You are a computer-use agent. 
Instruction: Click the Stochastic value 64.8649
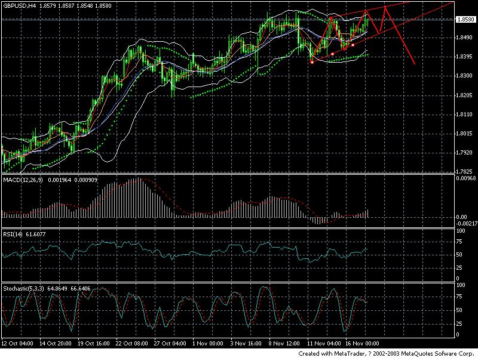57,288
